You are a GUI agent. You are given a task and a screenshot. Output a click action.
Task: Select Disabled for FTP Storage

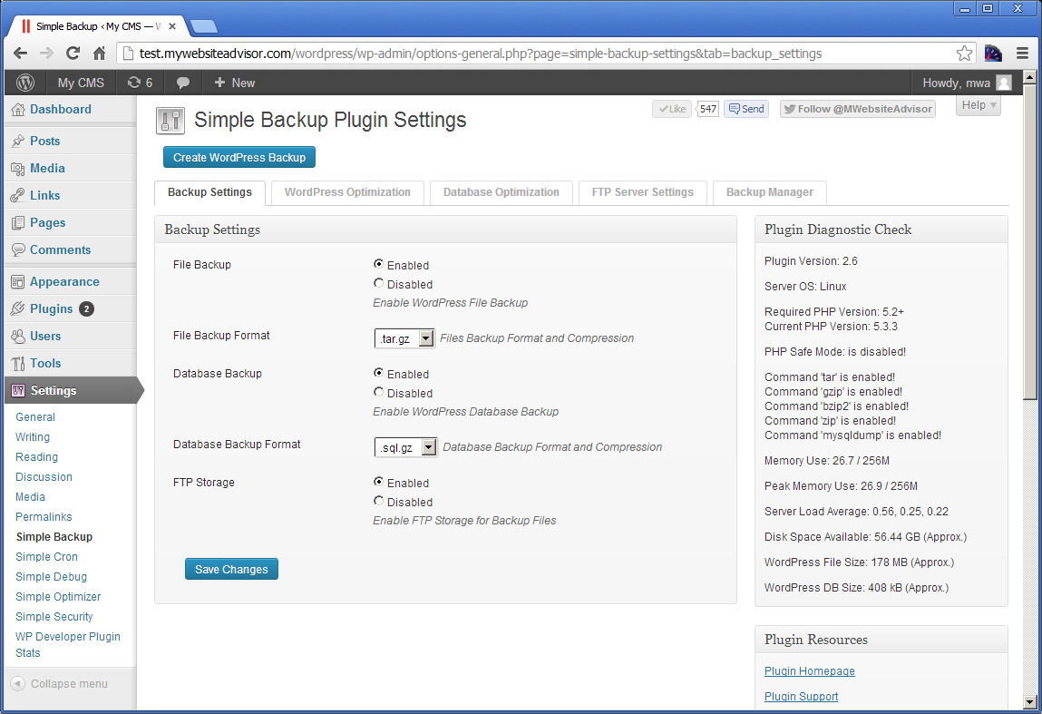coord(378,501)
